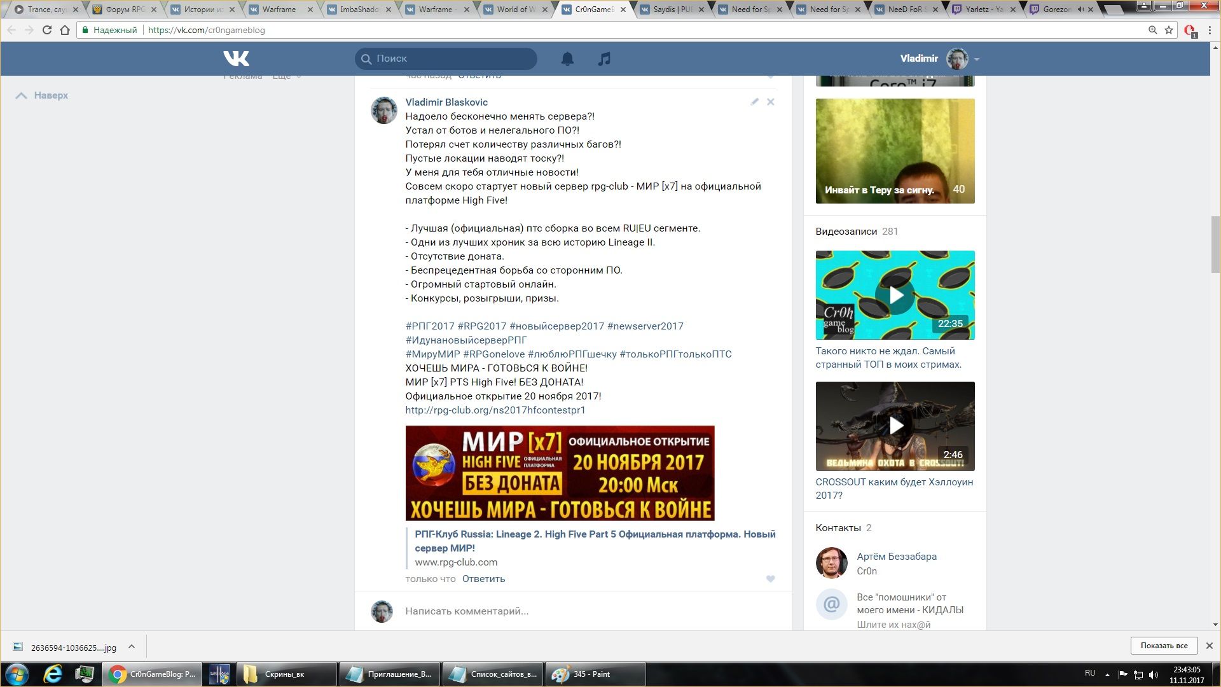Like the comment with heart icon
The image size is (1221, 687).
click(770, 579)
